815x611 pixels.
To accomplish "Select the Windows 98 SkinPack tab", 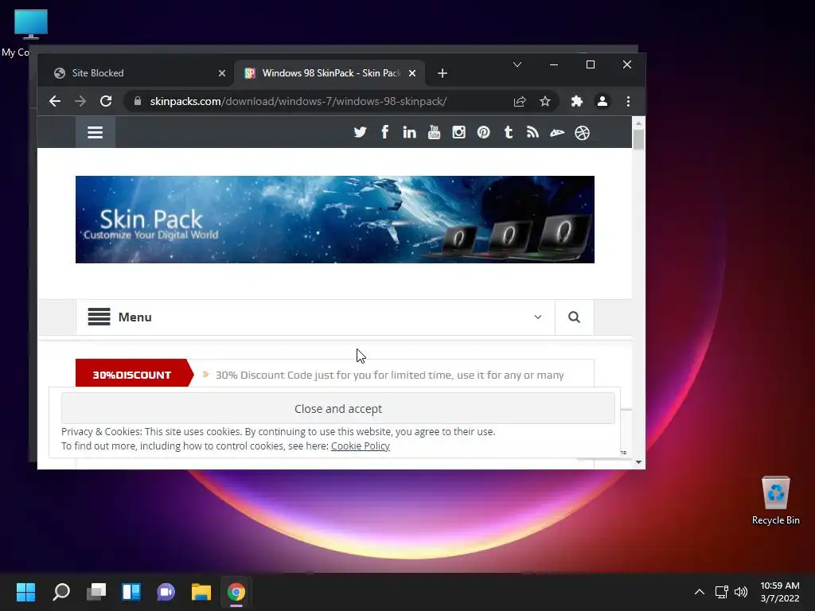I will (330, 73).
